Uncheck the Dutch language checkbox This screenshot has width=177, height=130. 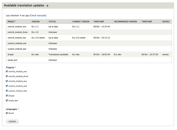[x=7, y=113]
